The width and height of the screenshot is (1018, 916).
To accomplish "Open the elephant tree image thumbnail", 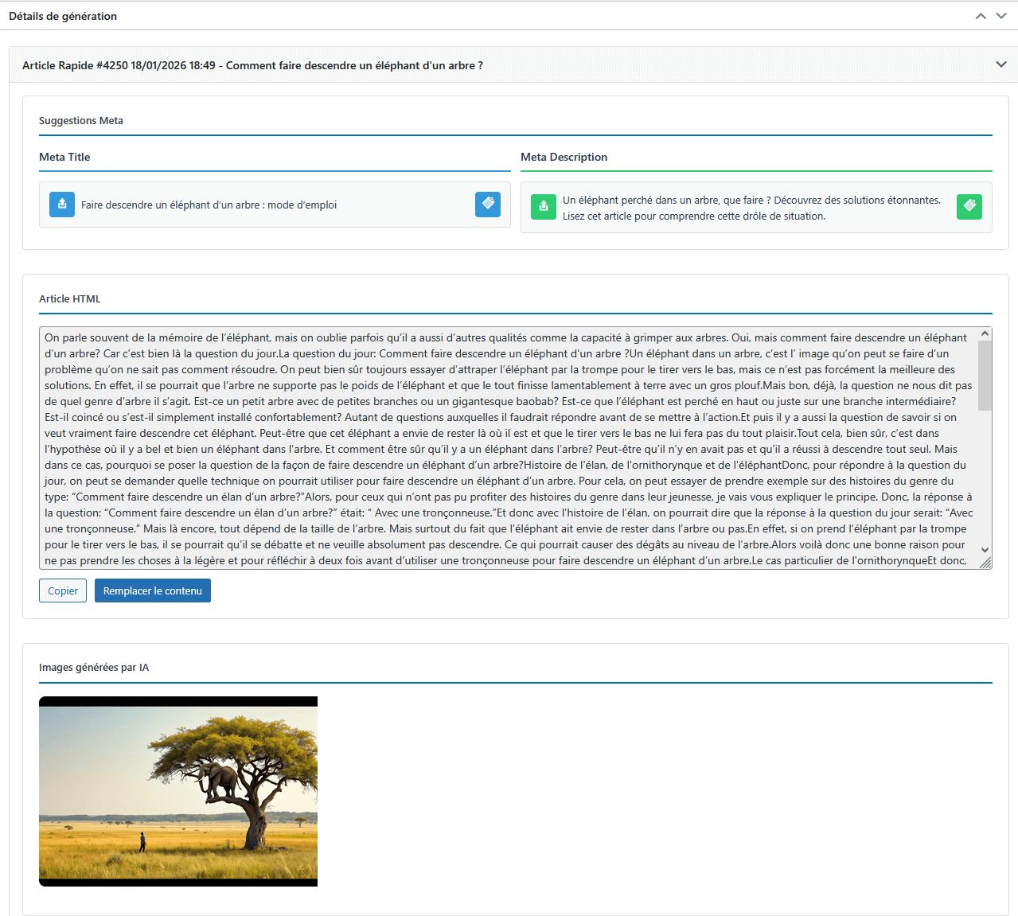I will [177, 790].
